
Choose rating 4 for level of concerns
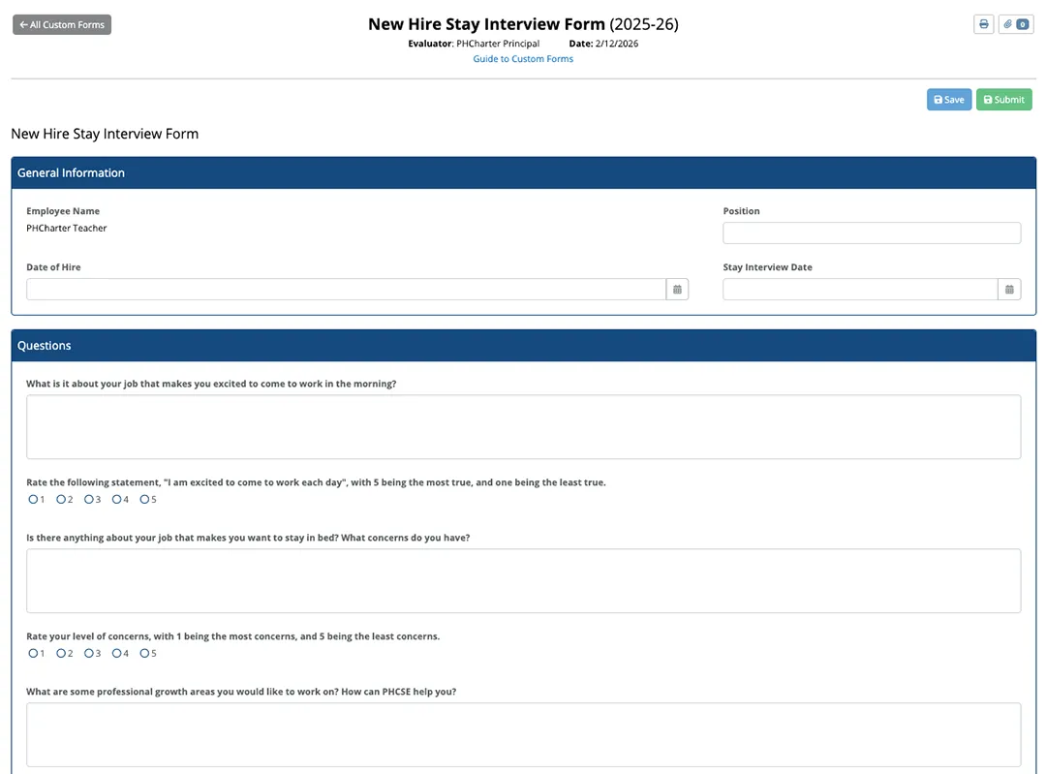click(x=116, y=654)
